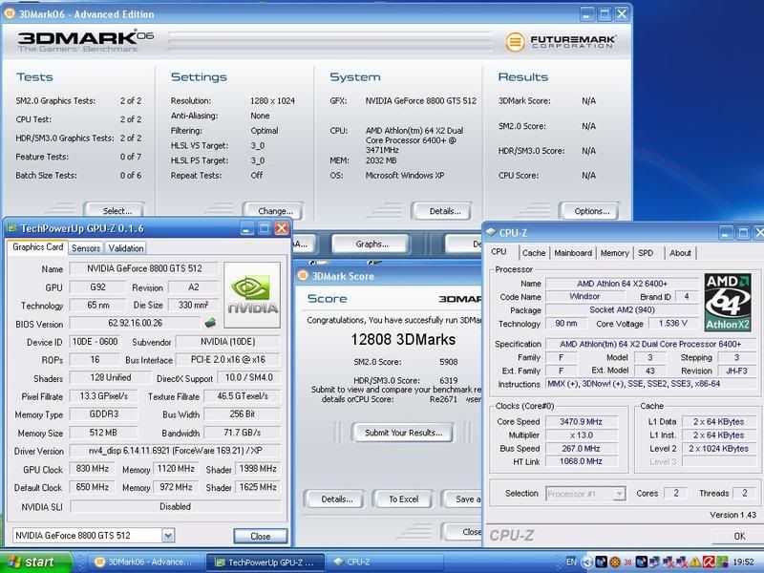Open the Validation tab in GPU-Z
764x573 pixels.
[x=125, y=247]
